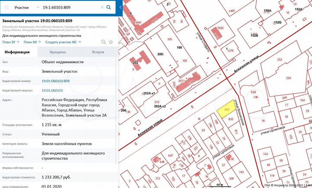Click the 60 м map scale bar
The height and width of the screenshot is (188, 312).
[220, 185]
